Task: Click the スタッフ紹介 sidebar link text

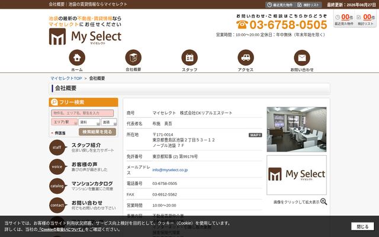Action: (x=86, y=145)
